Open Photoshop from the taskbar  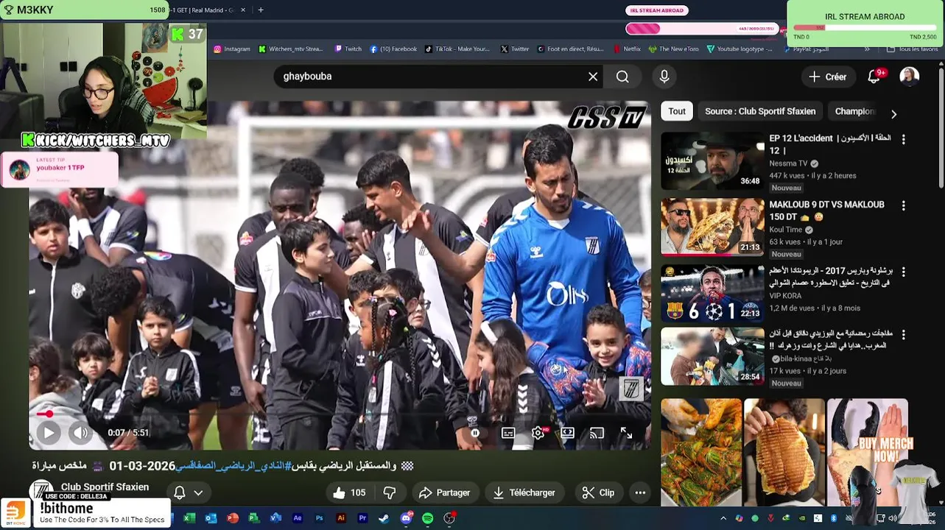[x=319, y=518]
